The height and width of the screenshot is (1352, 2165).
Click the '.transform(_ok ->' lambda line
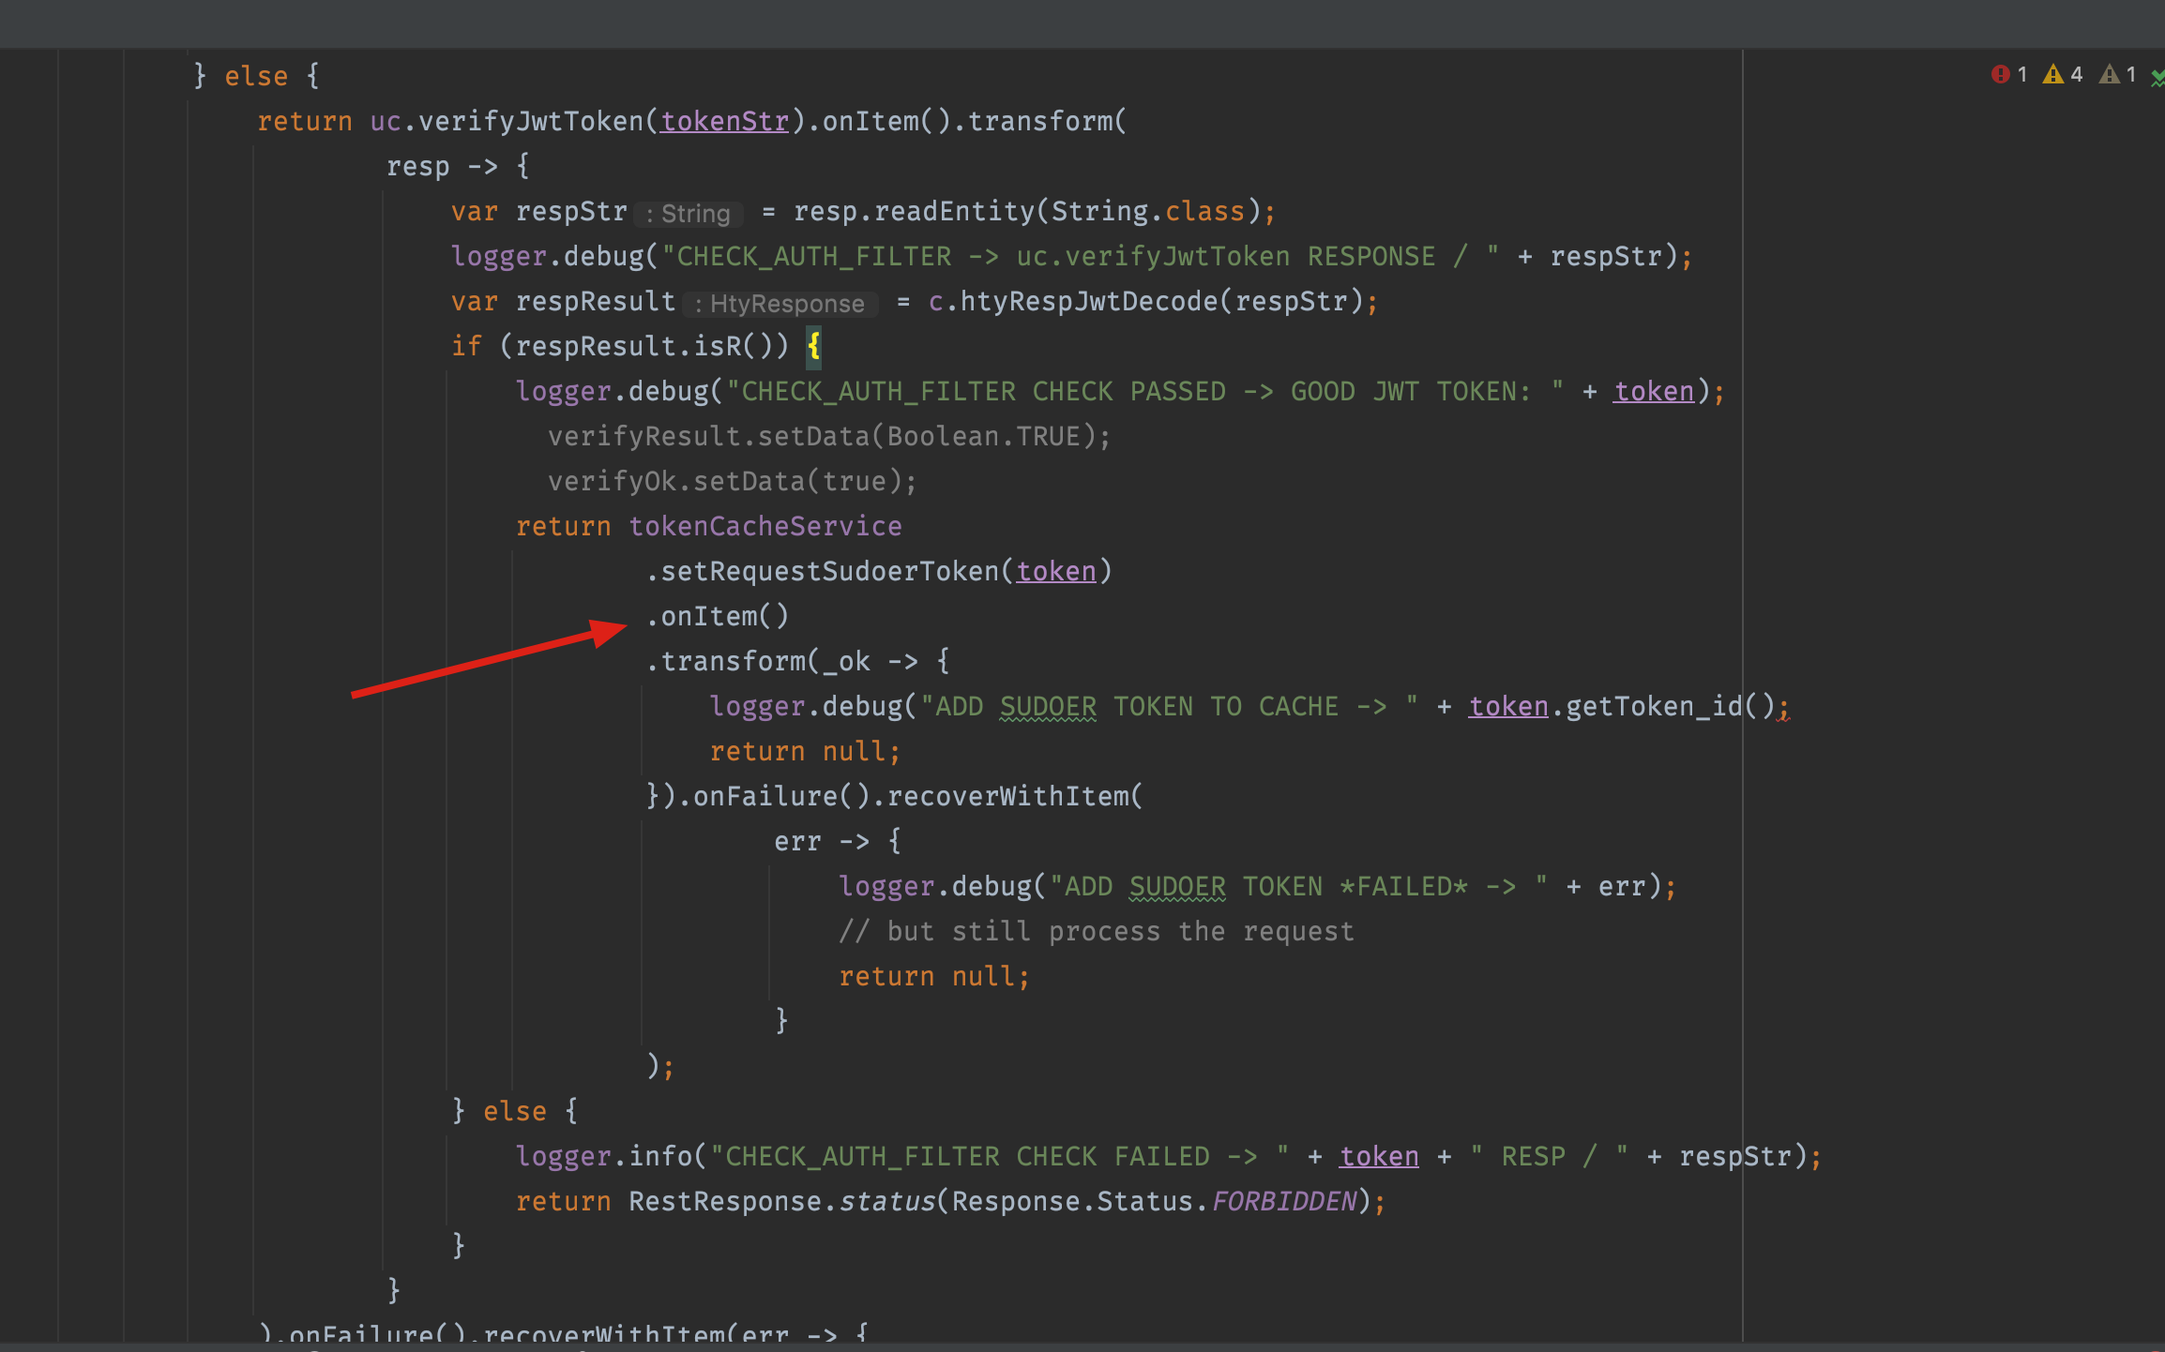pyautogui.click(x=797, y=662)
